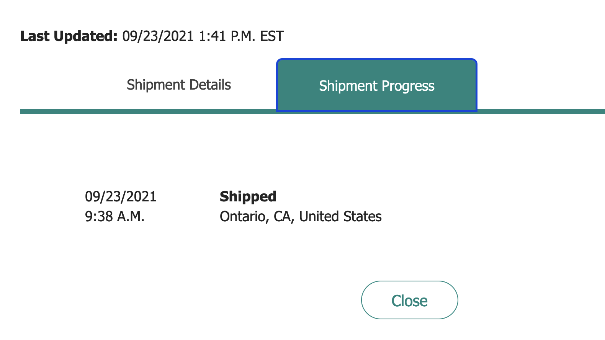
Task: Click the 09/23/2021 date beside Last Updated
Action: coord(158,36)
